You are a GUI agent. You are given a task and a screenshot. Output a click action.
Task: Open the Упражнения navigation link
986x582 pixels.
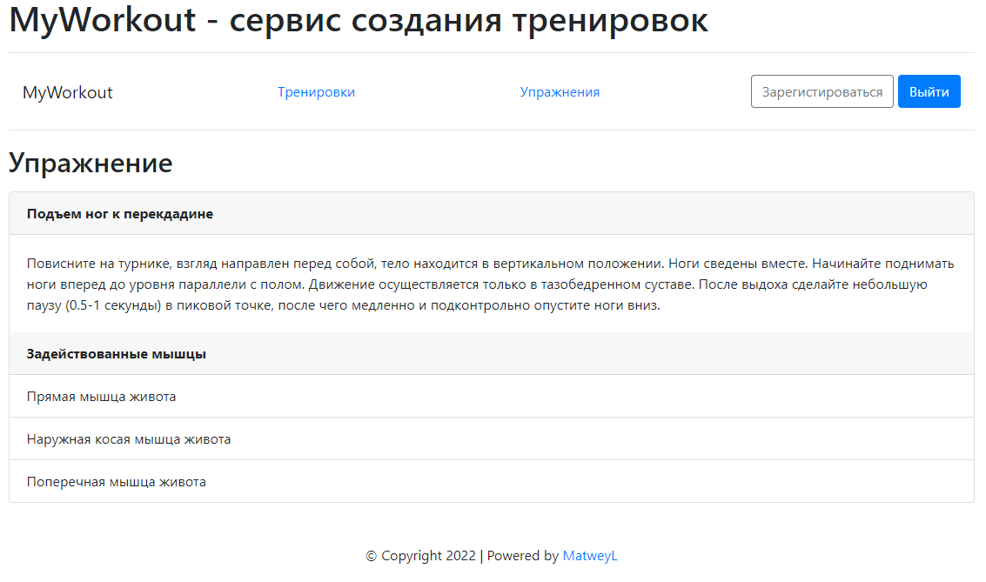click(x=560, y=91)
